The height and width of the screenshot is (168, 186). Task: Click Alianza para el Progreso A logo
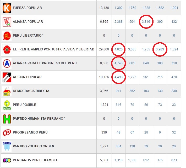pyautogui.click(x=7, y=63)
